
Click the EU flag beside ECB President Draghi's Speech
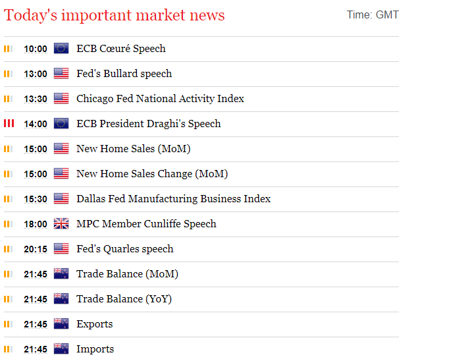(61, 123)
